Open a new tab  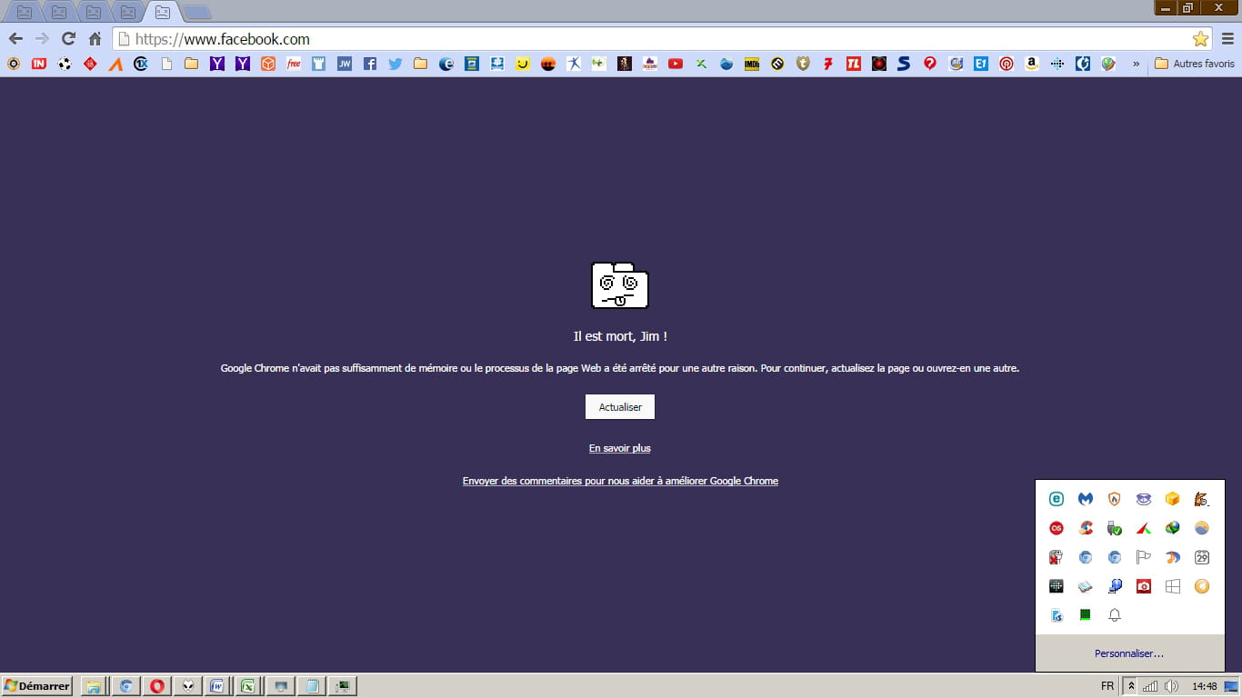[x=196, y=13]
